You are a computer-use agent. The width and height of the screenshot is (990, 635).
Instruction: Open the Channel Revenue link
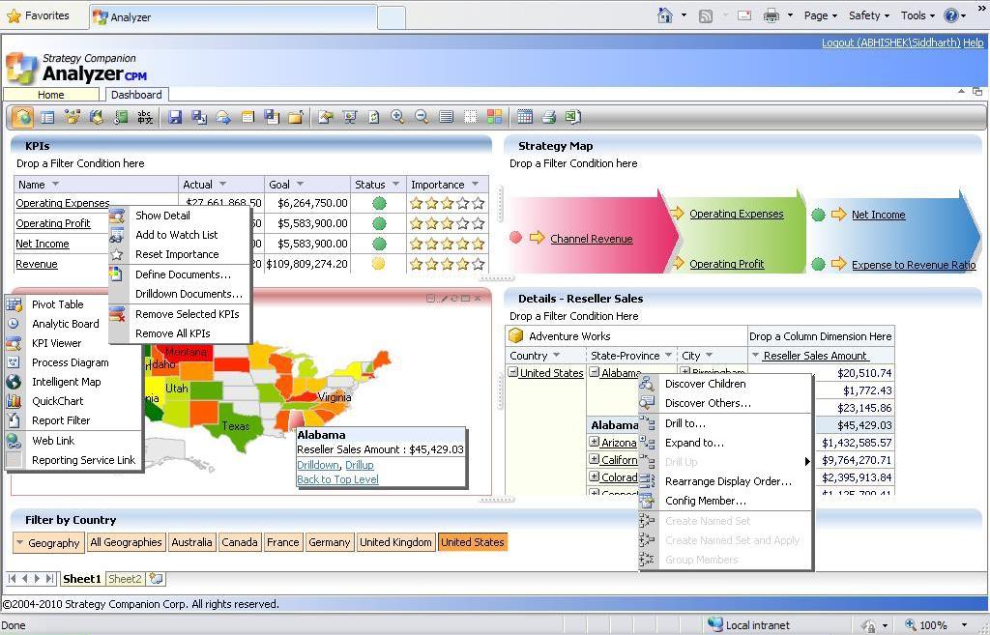591,239
